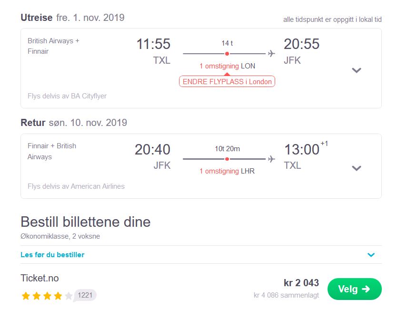Click the 'Les før du bestiller' link

[52, 255]
